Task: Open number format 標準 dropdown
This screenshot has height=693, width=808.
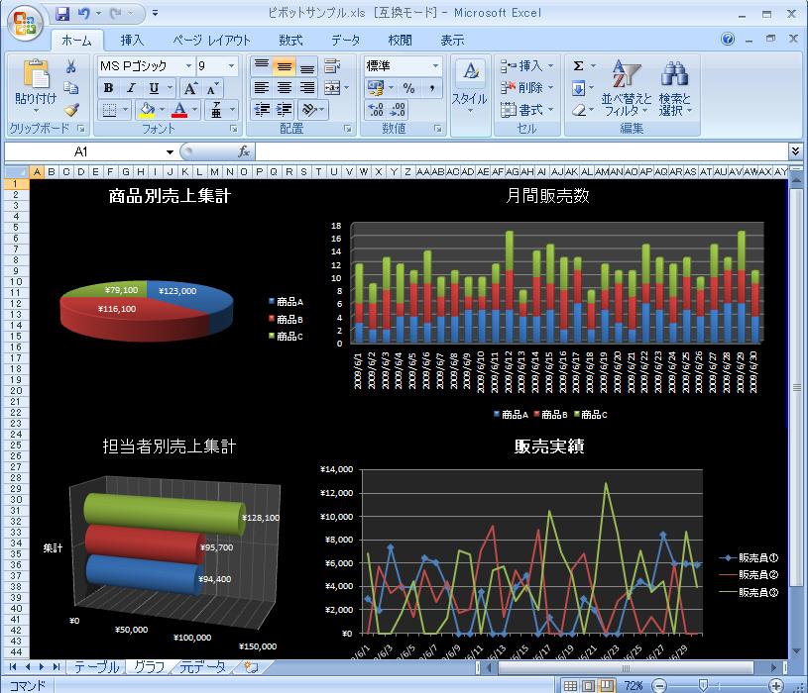Action: point(435,66)
